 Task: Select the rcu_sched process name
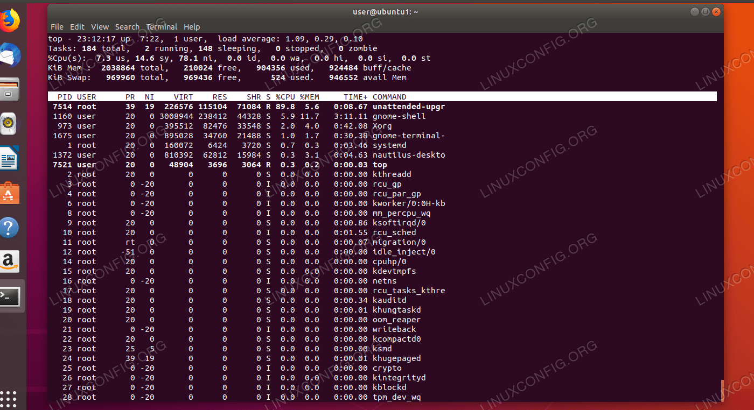tap(394, 232)
